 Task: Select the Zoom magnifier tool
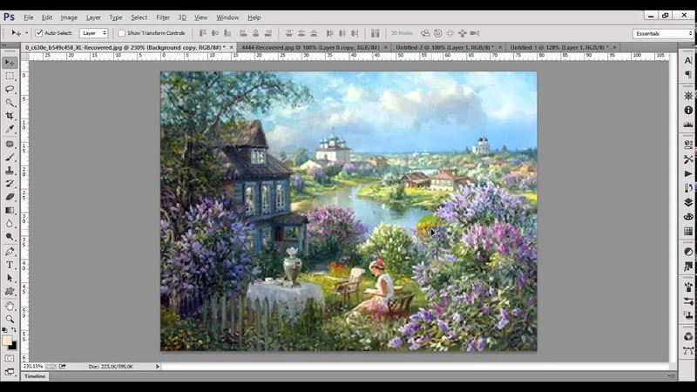10,319
